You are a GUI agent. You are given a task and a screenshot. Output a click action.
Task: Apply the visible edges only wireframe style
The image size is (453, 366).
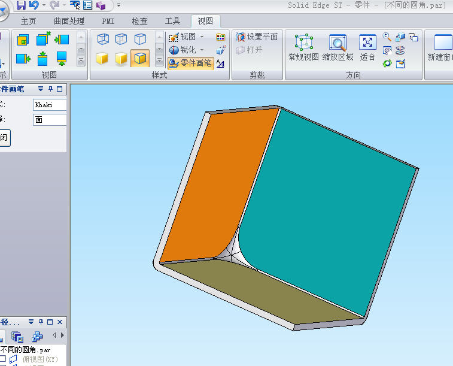(x=141, y=40)
